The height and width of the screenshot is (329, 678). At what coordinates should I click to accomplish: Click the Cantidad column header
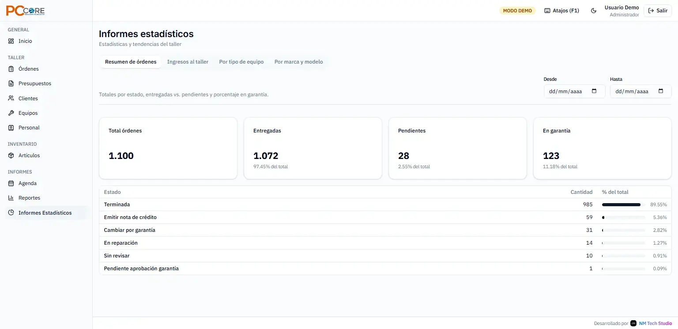581,192
